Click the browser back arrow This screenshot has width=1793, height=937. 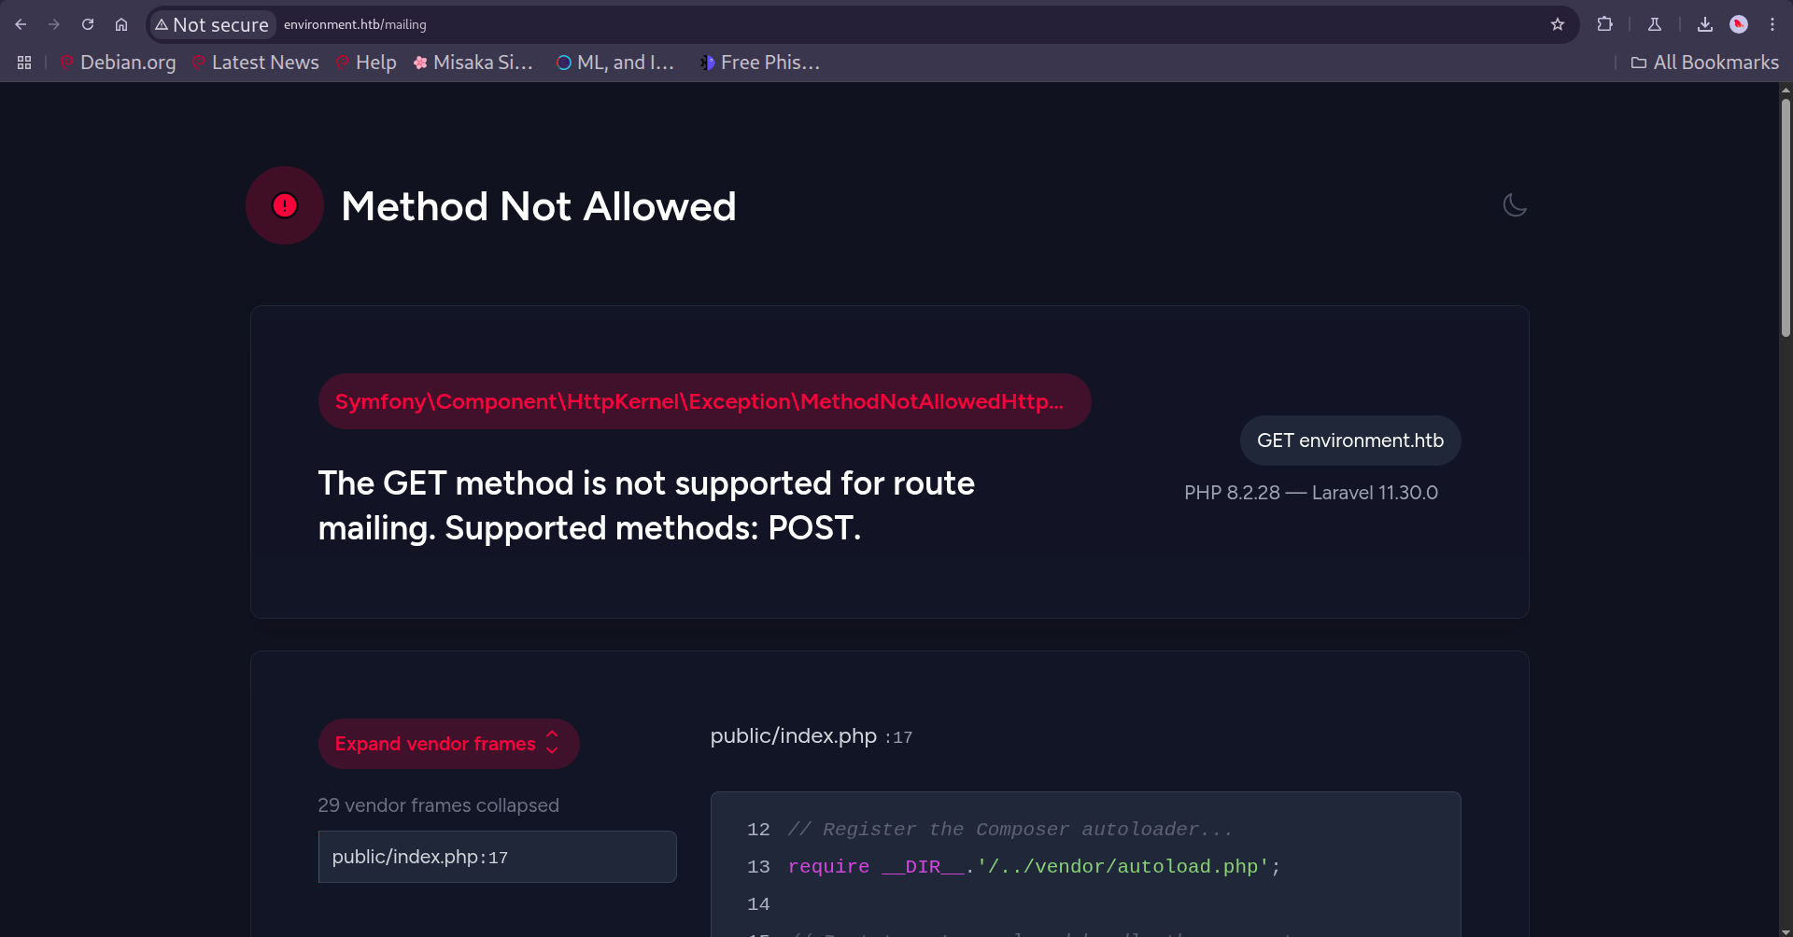point(21,24)
